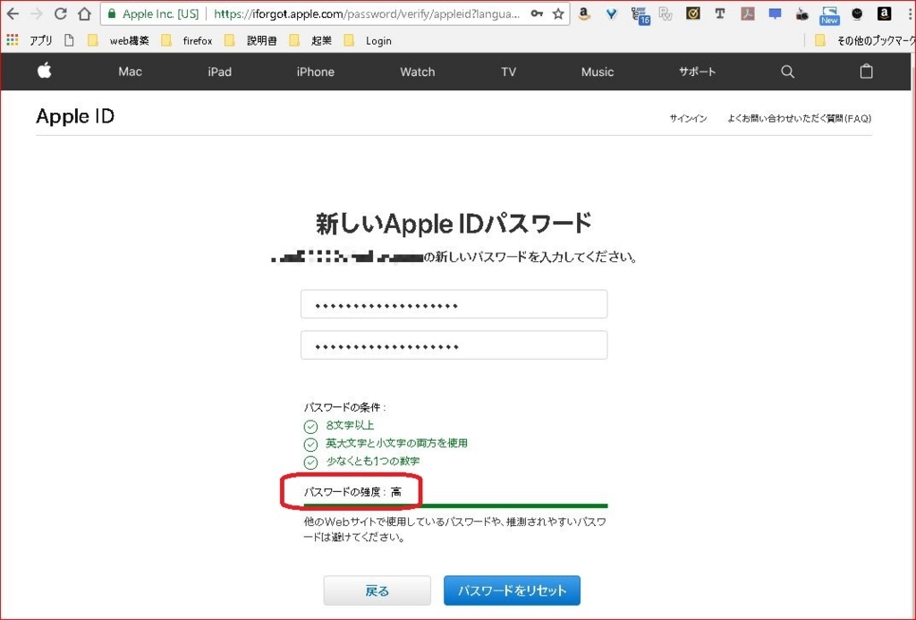
Task: Go to iPhone in the navigation bar
Action: coord(316,72)
